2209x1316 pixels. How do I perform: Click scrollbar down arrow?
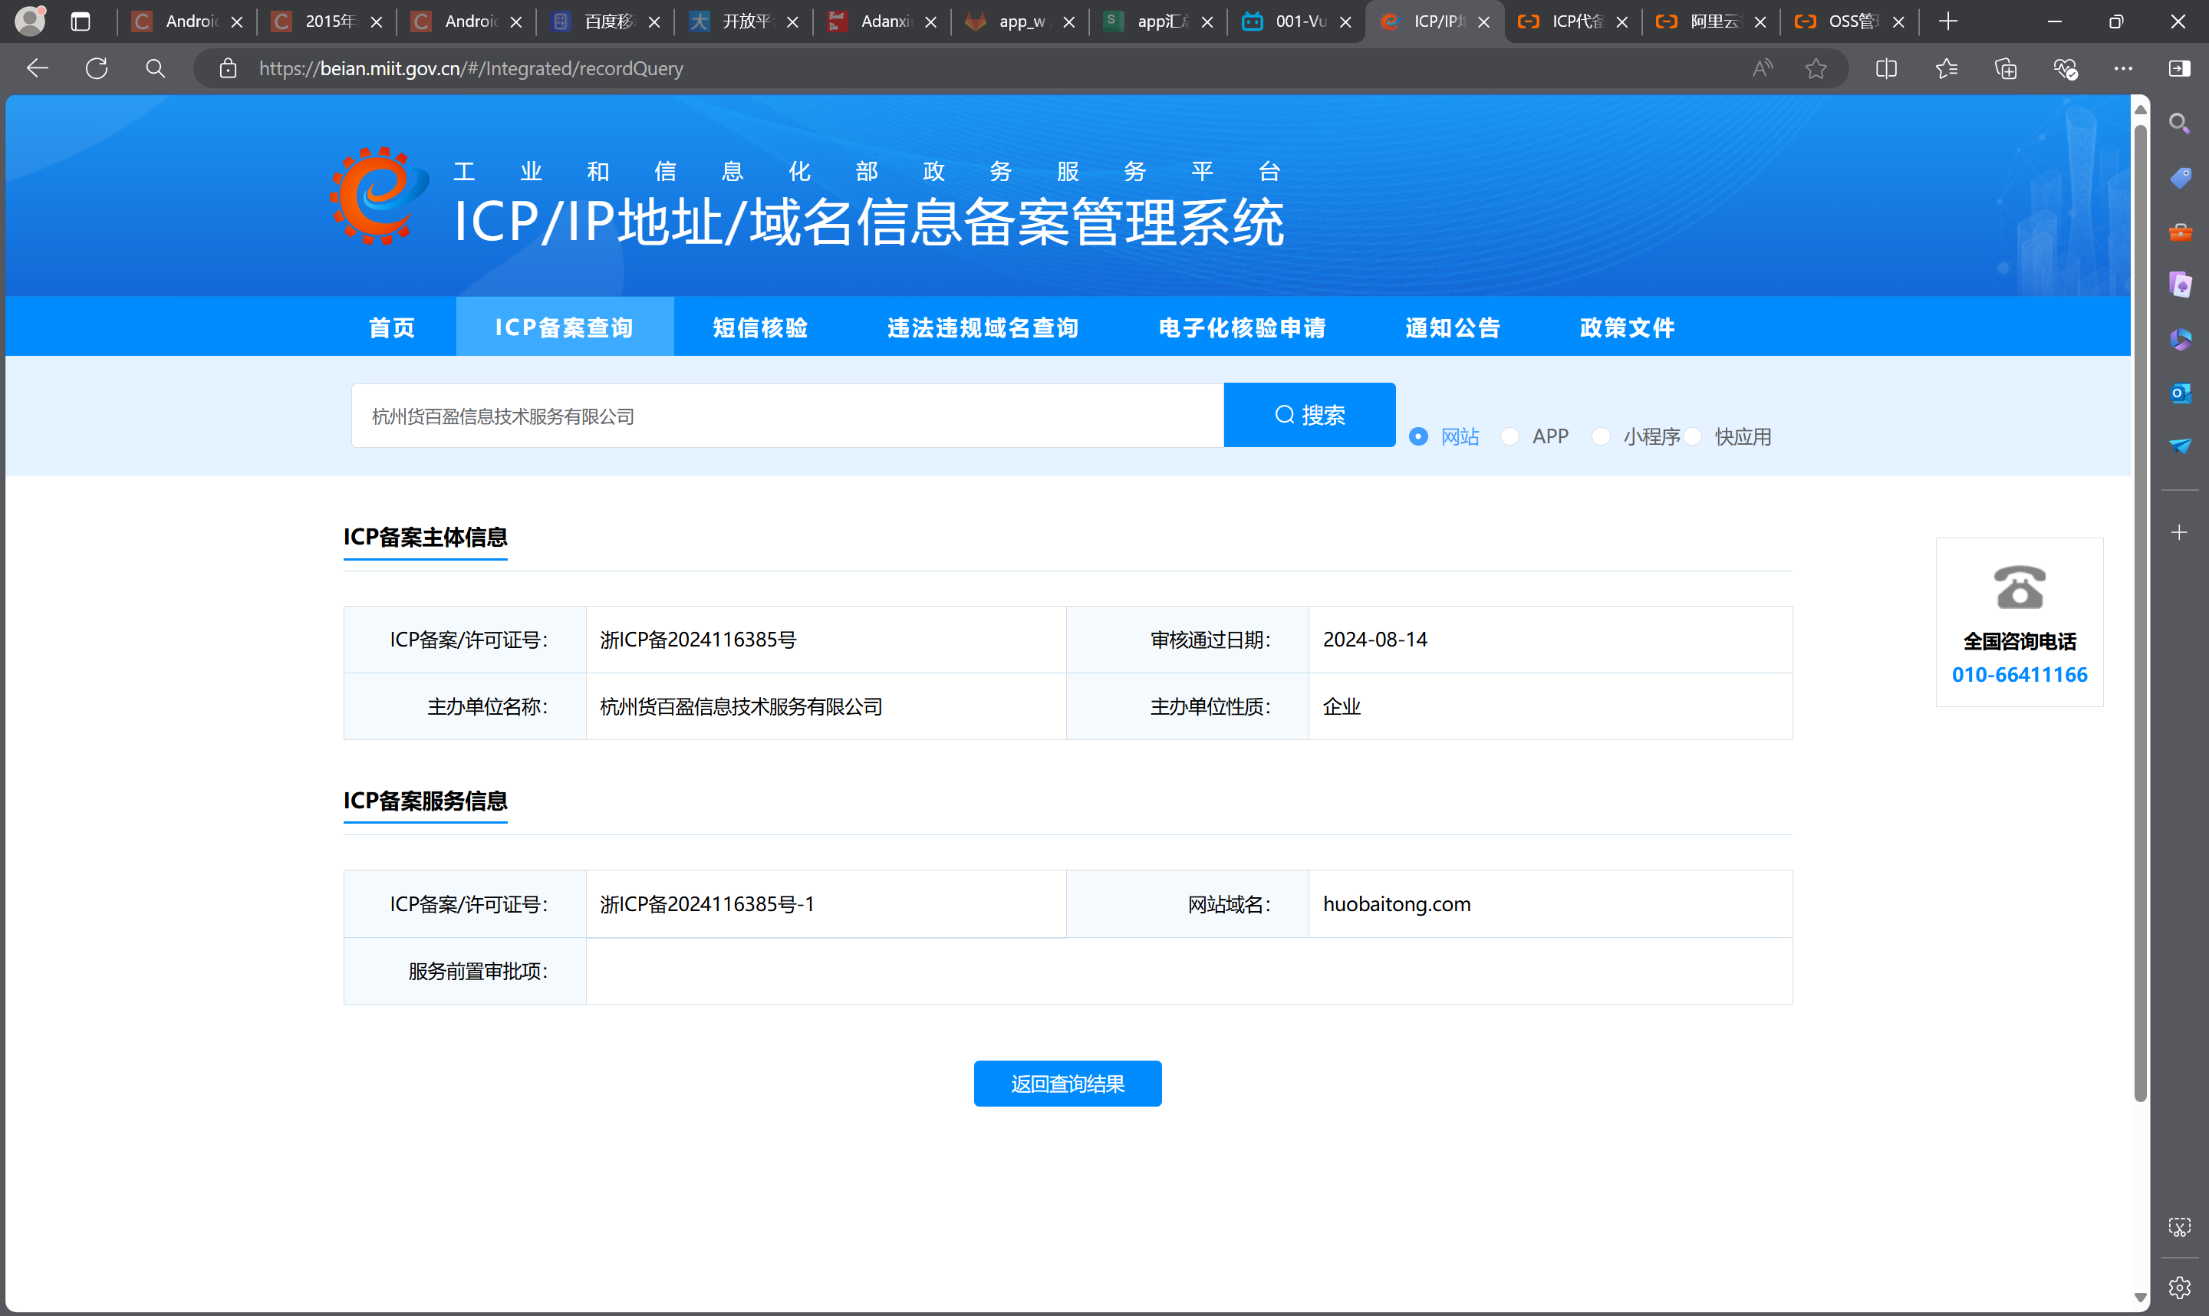(x=2140, y=1298)
